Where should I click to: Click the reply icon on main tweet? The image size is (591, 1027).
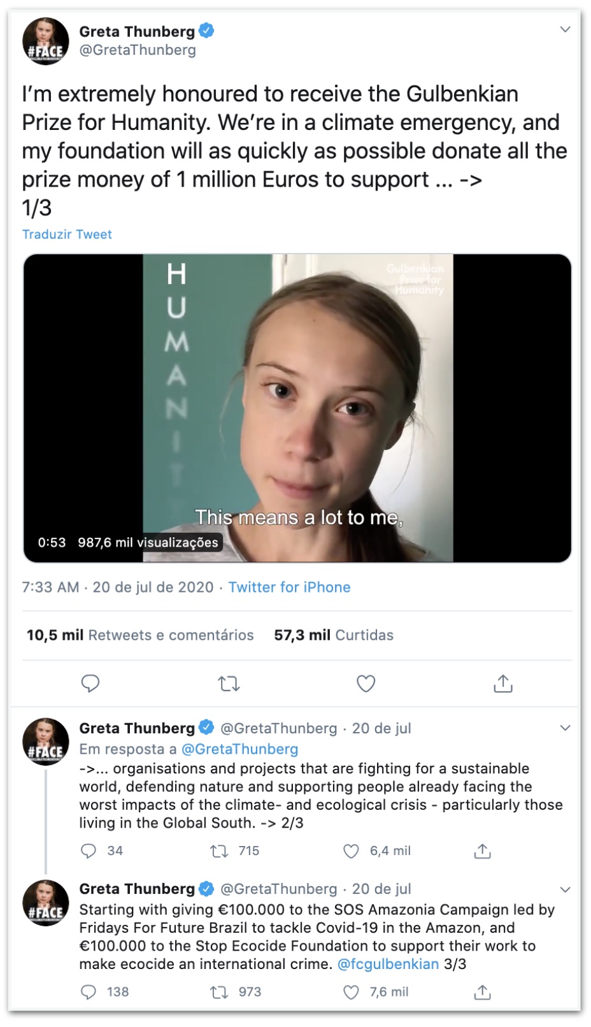pos(90,684)
